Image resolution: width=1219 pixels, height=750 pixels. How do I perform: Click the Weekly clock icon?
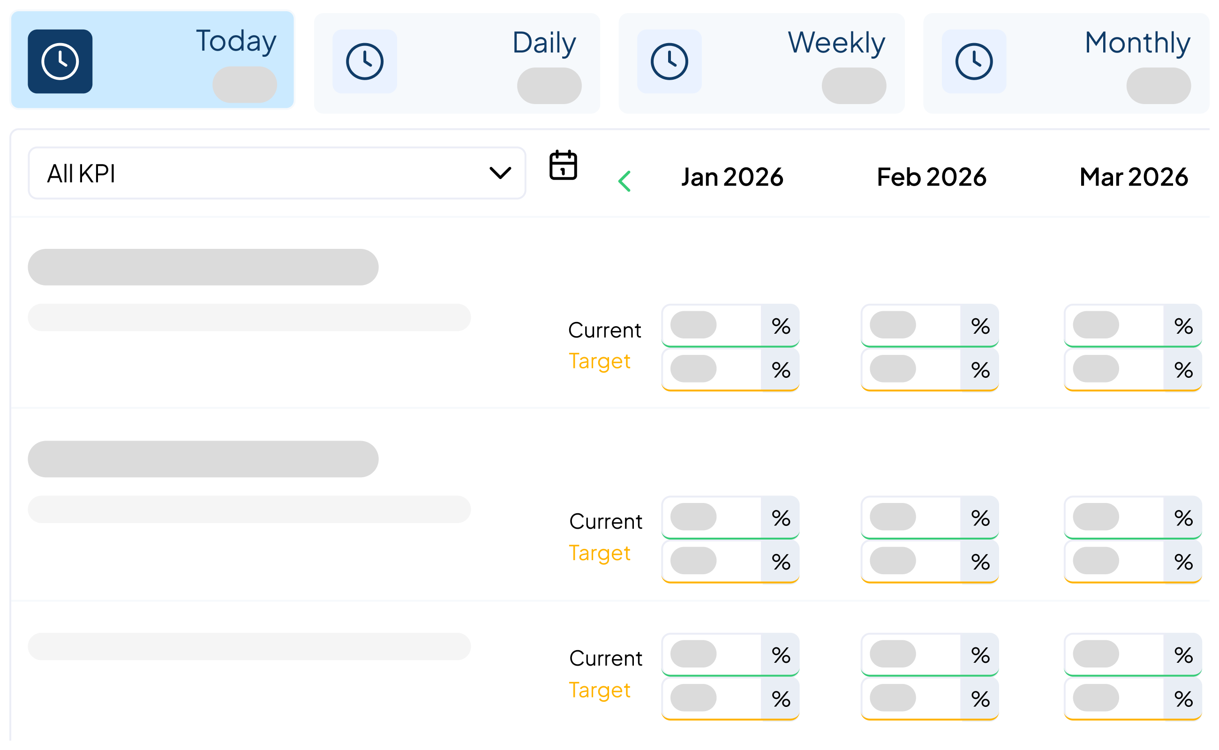pyautogui.click(x=670, y=61)
